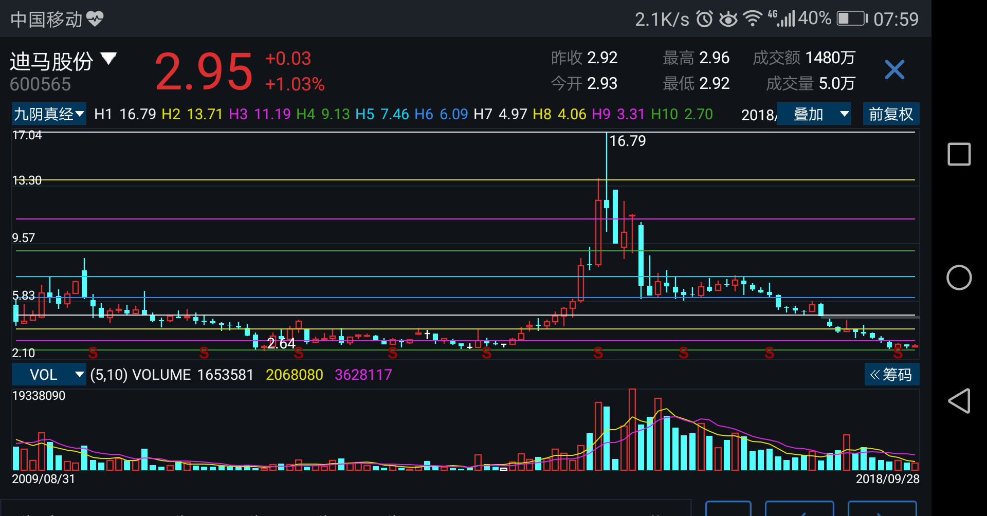Tap the Android recent apps square
The image size is (987, 516).
(x=959, y=154)
